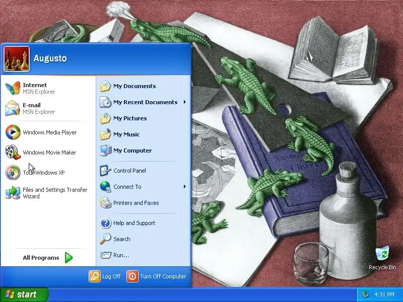The width and height of the screenshot is (403, 302).
Task: Select the Run... text entry
Action: (121, 255)
